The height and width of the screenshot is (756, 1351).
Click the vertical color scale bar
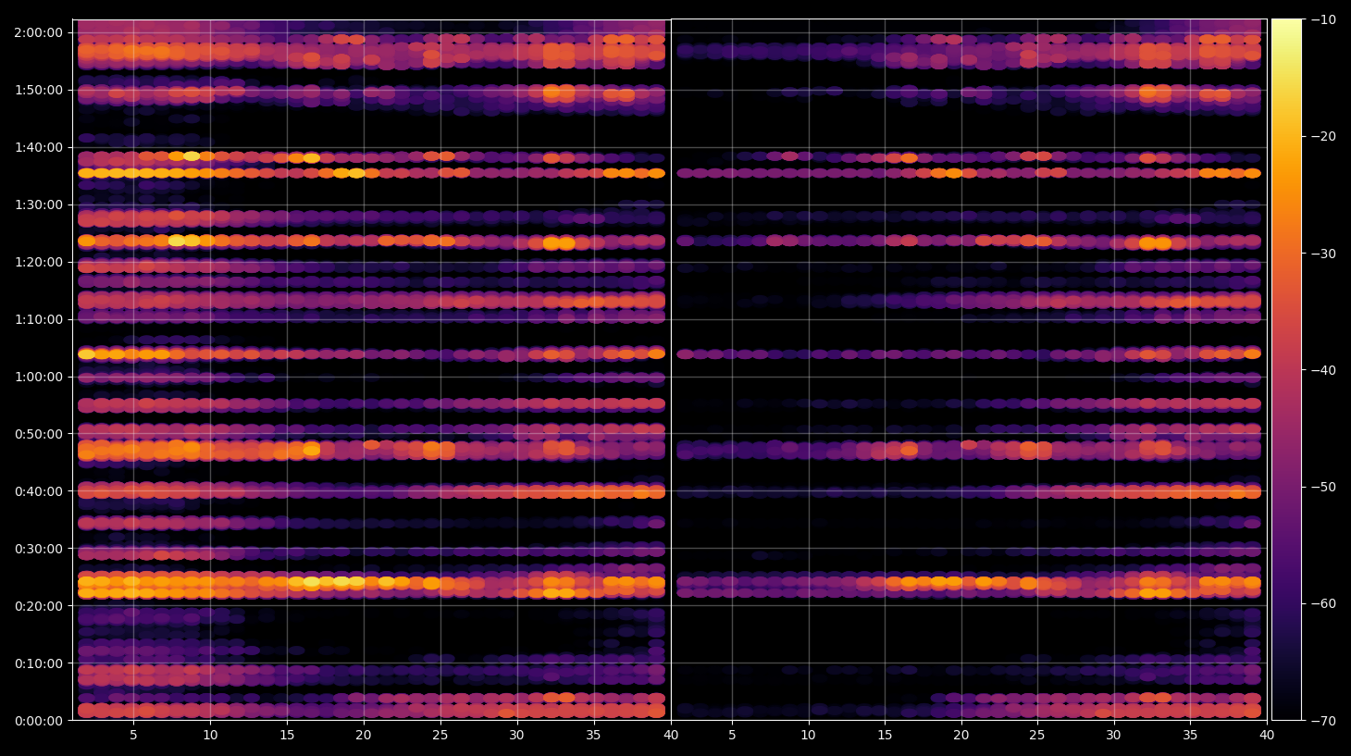pyautogui.click(x=1286, y=369)
